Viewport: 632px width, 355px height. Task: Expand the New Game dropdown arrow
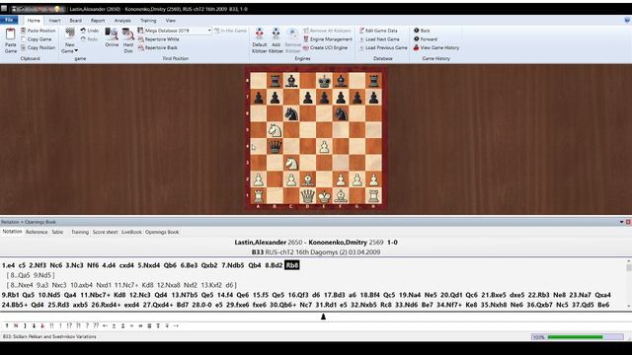click(76, 50)
